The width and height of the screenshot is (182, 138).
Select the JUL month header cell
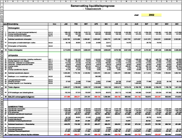(126, 24)
